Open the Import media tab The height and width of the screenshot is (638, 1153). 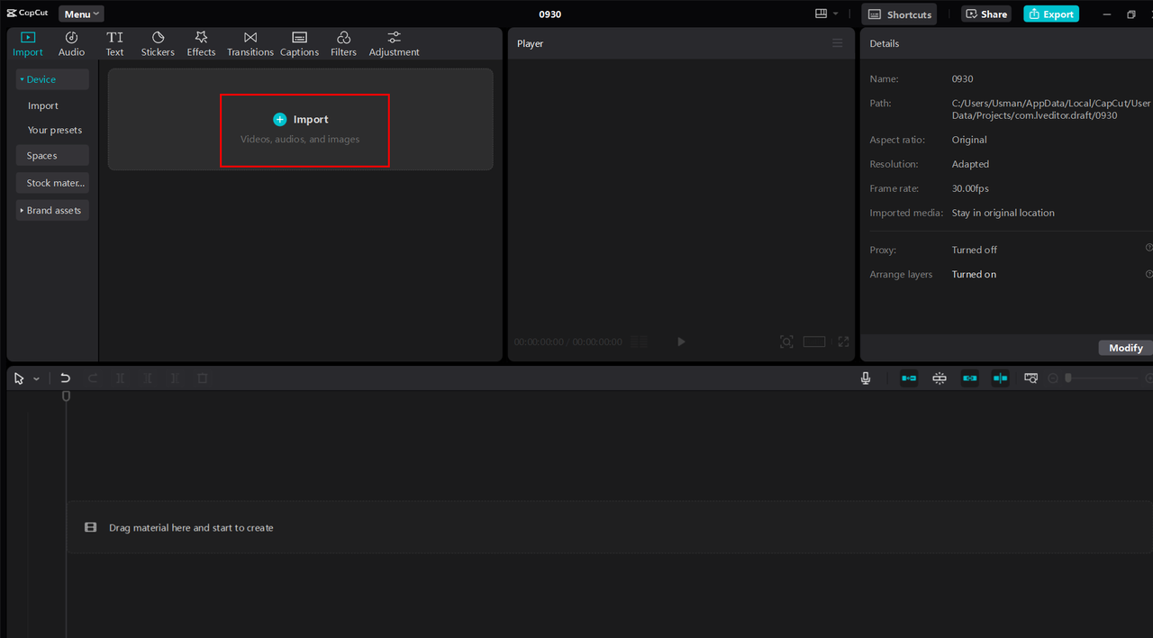[28, 44]
